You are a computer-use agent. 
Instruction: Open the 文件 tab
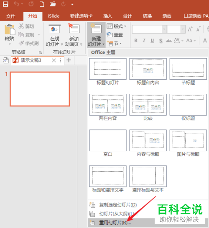(10, 16)
